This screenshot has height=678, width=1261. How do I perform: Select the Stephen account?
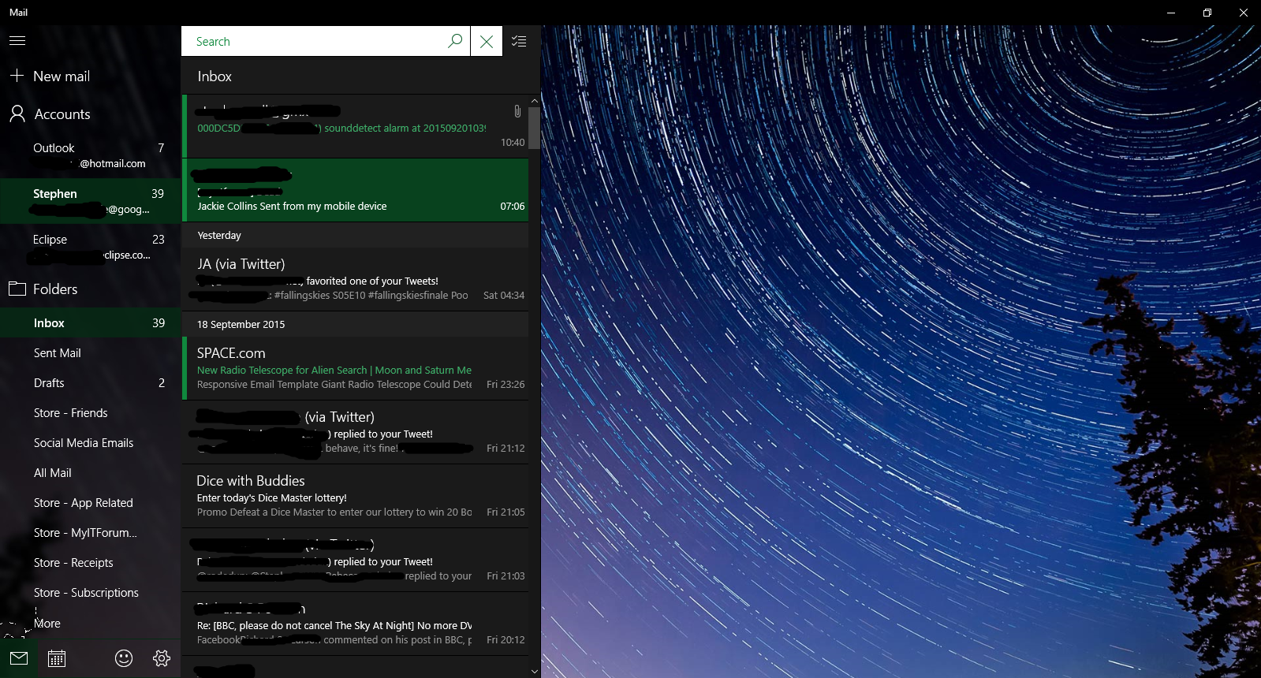(x=90, y=201)
